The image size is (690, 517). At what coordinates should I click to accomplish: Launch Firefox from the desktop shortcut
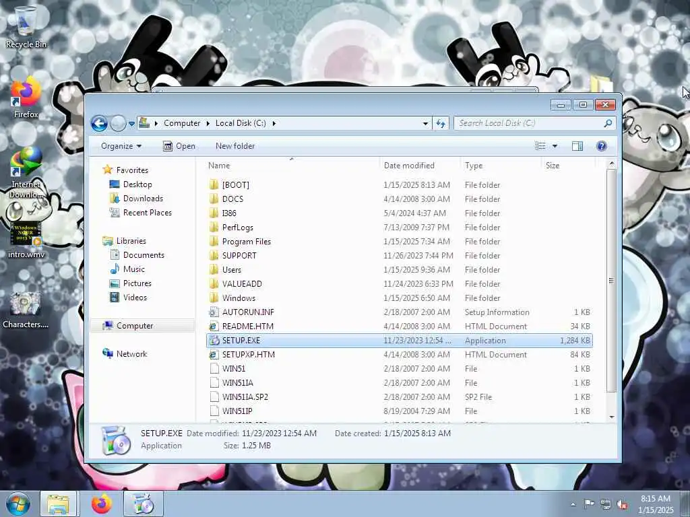(26, 98)
